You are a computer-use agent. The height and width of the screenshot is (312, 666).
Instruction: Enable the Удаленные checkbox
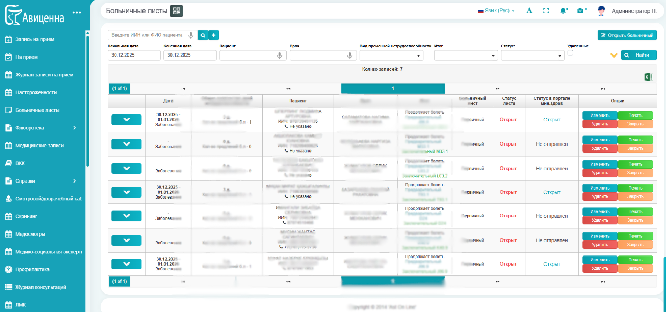coord(570,53)
